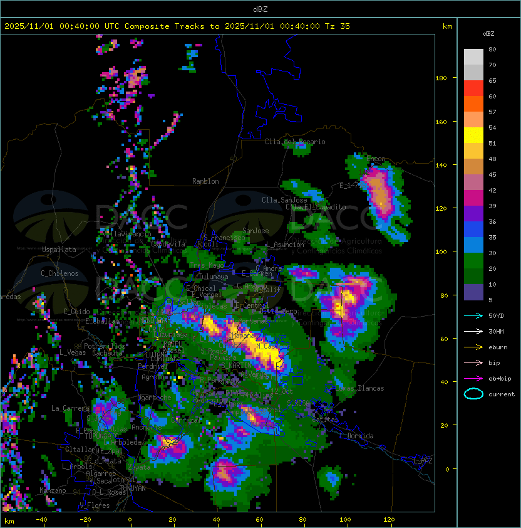Click the V_Flores map label
Viewport: 521px width, 528px height.
pos(95,505)
